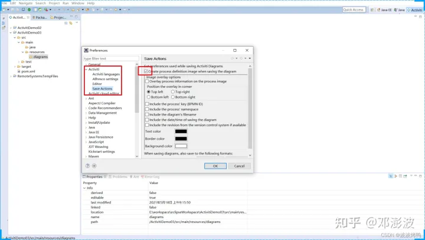
Task: Open Activiti languages preference page
Action: click(106, 74)
